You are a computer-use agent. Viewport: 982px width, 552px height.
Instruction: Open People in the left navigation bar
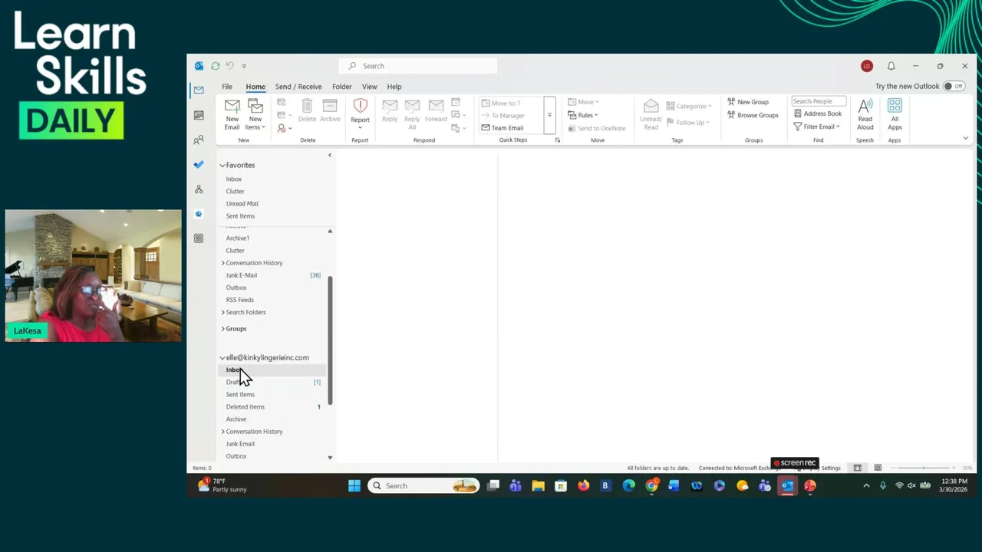coord(199,140)
